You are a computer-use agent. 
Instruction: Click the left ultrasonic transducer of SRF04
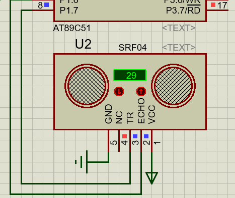87,86
